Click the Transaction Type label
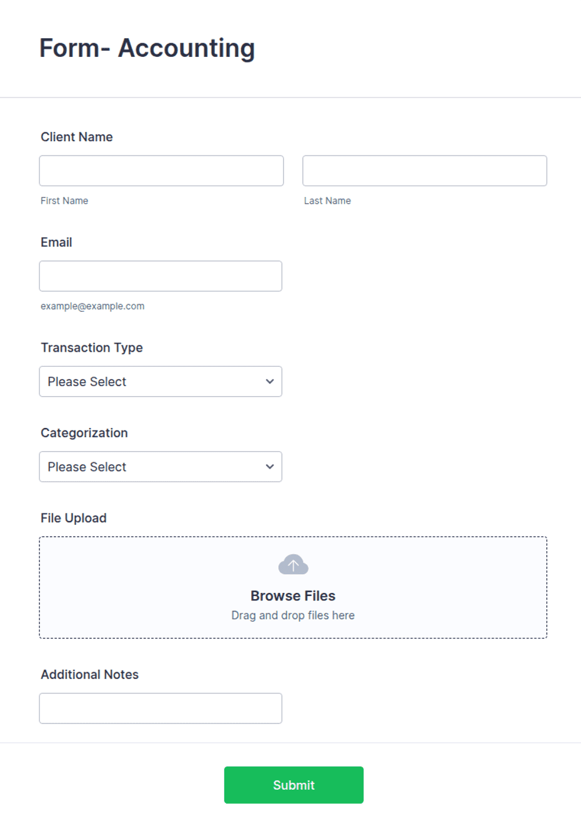 92,348
